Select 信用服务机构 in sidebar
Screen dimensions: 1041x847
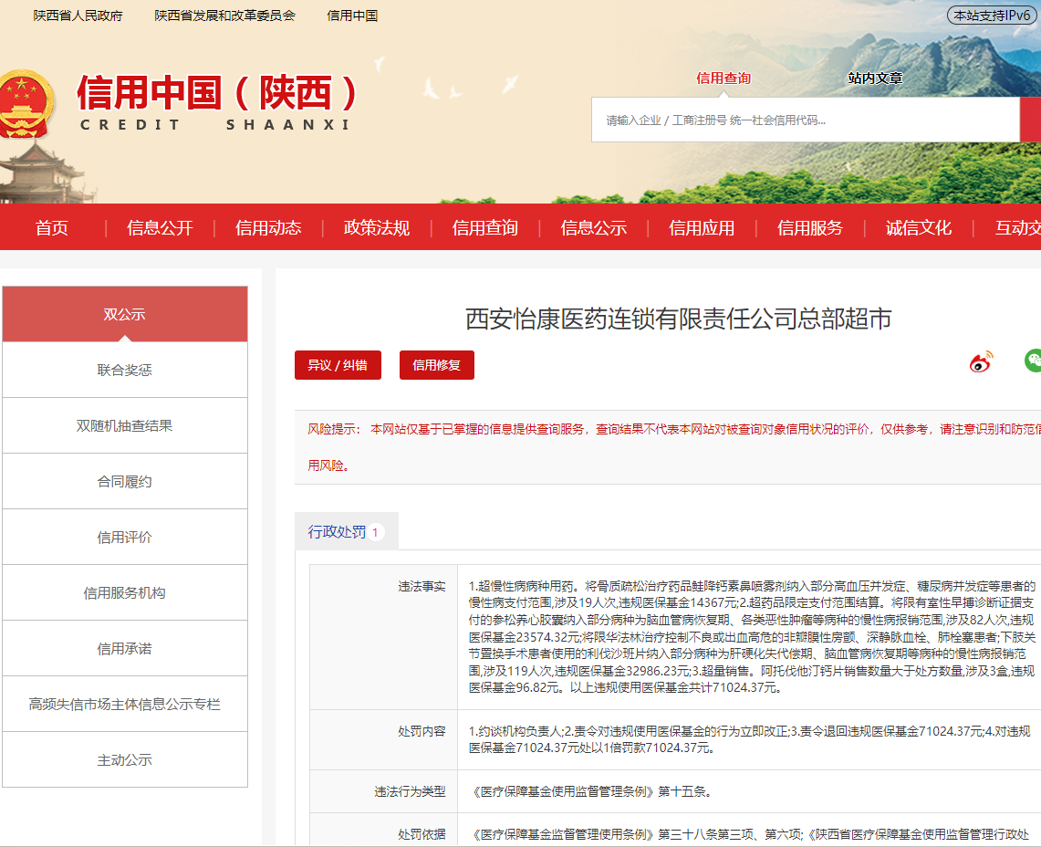pos(125,593)
